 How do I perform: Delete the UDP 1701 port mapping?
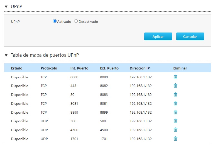(175, 139)
